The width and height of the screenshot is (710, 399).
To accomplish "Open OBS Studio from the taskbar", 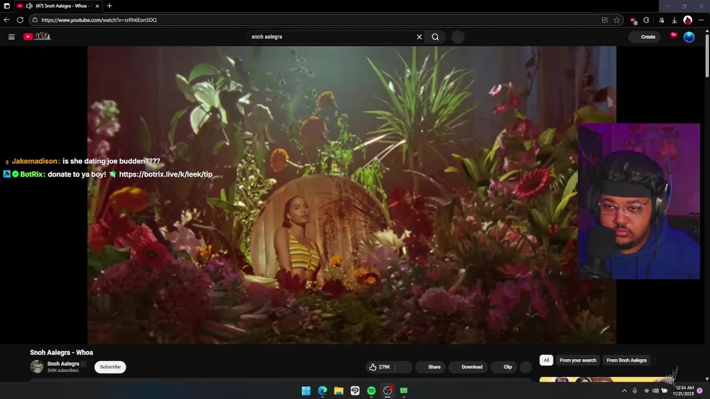I will point(388,391).
